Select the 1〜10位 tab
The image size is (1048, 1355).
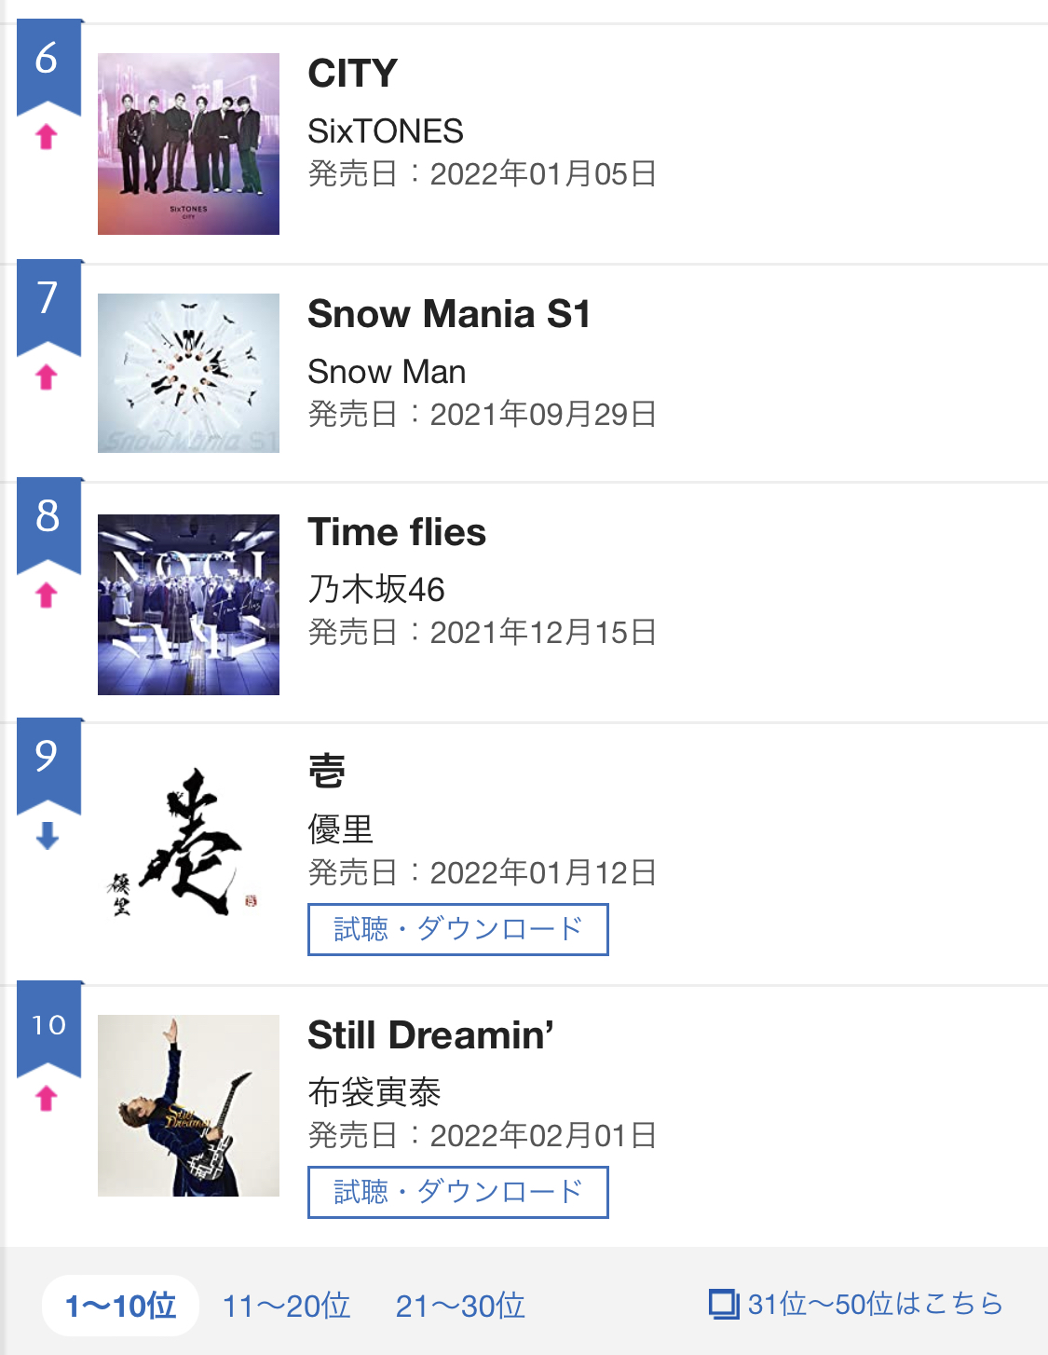121,1306
